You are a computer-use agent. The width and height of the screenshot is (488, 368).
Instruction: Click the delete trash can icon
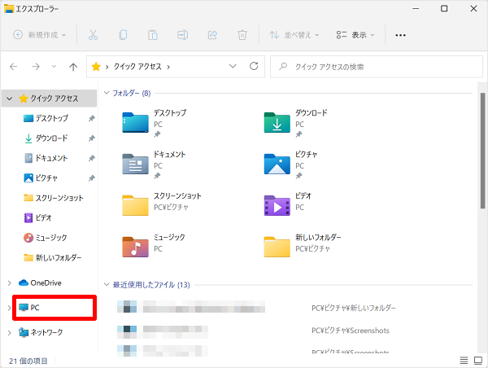(242, 35)
